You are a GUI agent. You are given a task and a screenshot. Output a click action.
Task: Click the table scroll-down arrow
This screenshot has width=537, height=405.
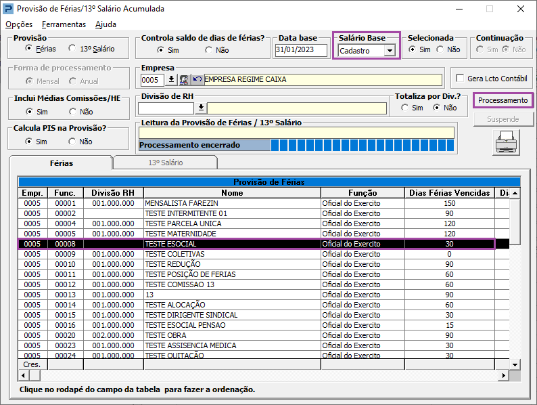pyautogui.click(x=515, y=364)
